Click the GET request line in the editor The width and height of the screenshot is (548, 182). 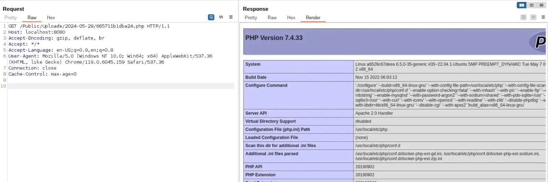coord(89,26)
